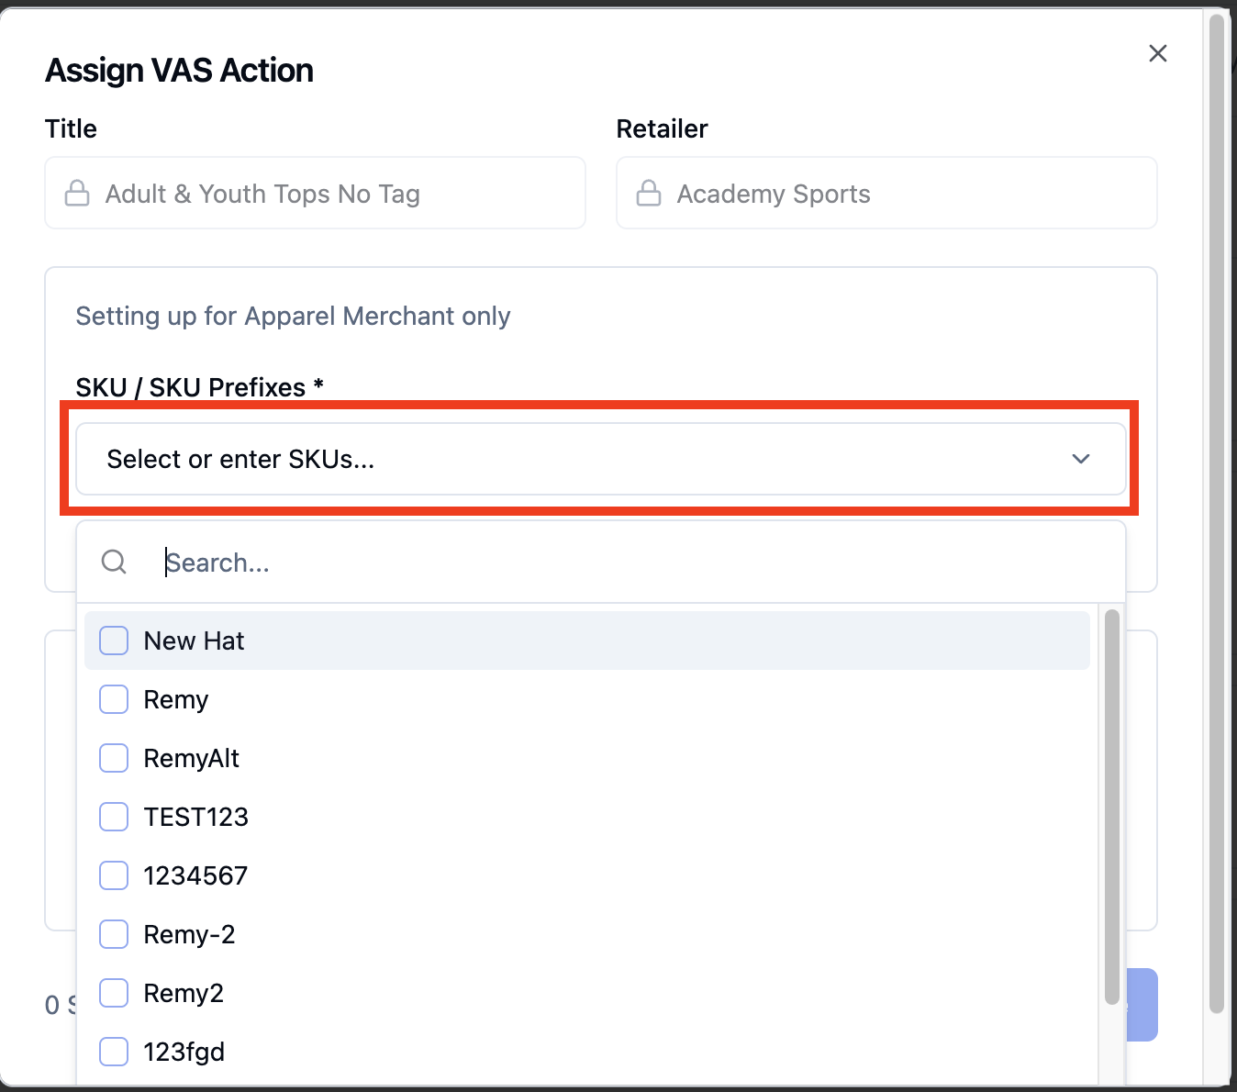Image resolution: width=1237 pixels, height=1092 pixels.
Task: Click the Remy-2 option label
Action: click(189, 934)
